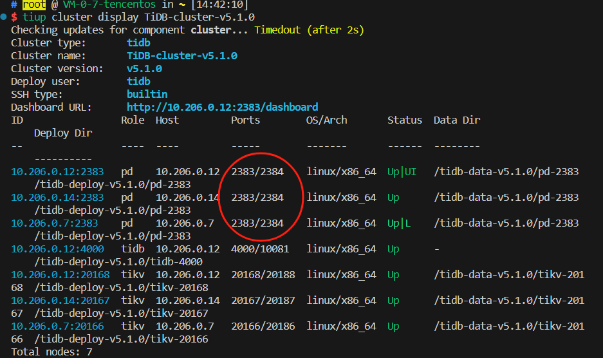Click the blue command status dot before the prompt

[3, 17]
